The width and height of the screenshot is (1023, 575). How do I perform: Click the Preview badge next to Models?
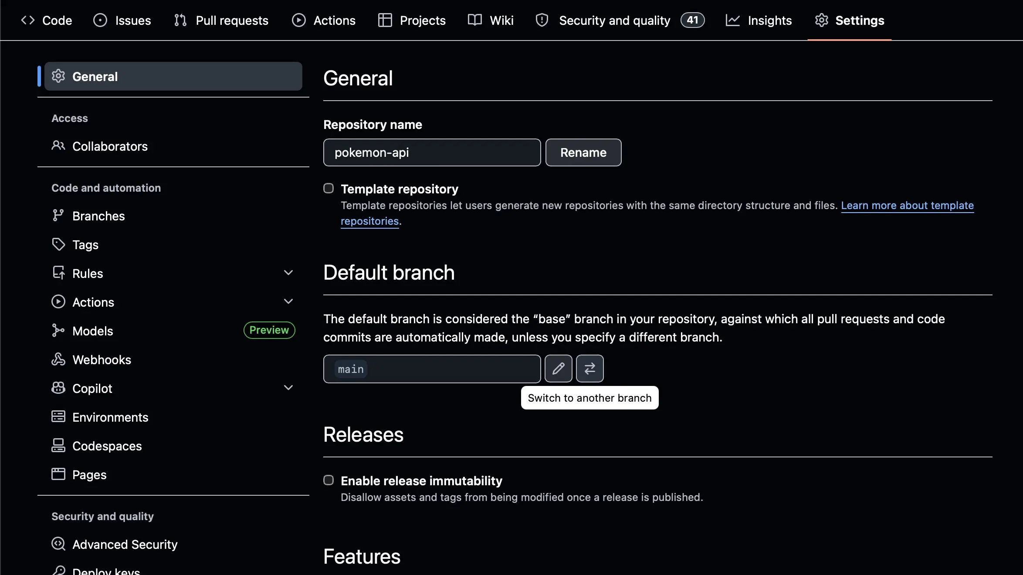click(x=269, y=330)
